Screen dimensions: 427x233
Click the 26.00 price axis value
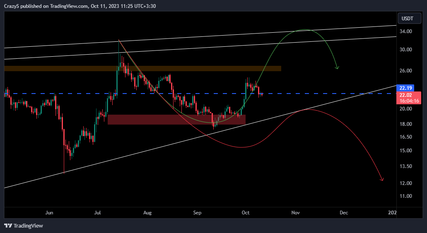pos(405,70)
